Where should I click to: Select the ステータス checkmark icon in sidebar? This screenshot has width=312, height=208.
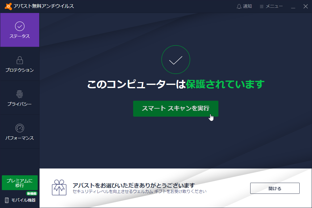click(19, 27)
